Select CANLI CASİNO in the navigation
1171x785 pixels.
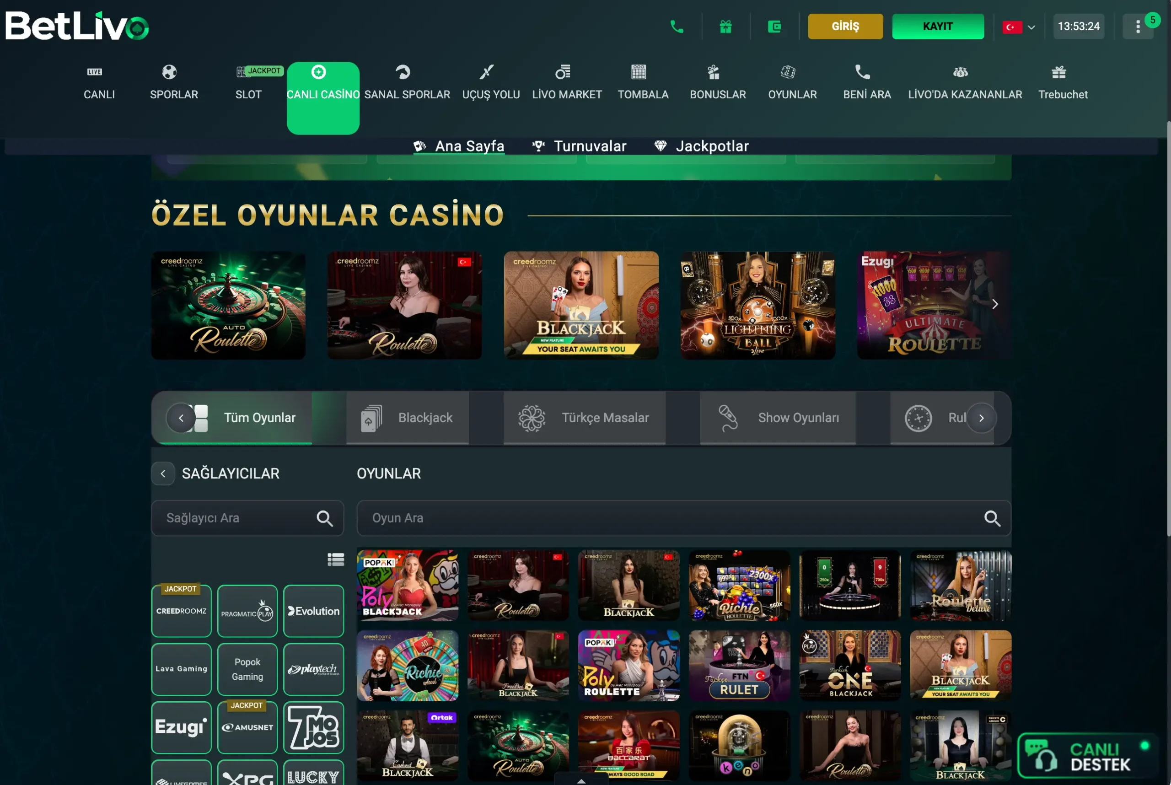tap(323, 97)
